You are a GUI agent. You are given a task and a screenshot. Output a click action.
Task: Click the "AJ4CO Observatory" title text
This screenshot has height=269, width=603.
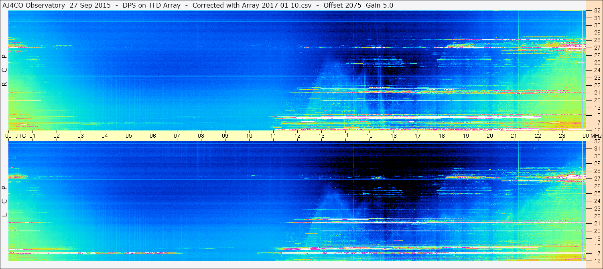35,5
